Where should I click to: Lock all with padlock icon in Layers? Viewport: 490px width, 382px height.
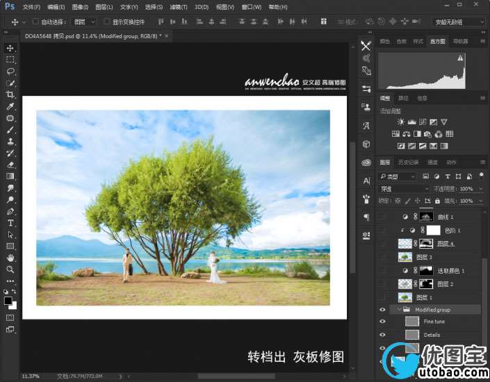pos(437,201)
